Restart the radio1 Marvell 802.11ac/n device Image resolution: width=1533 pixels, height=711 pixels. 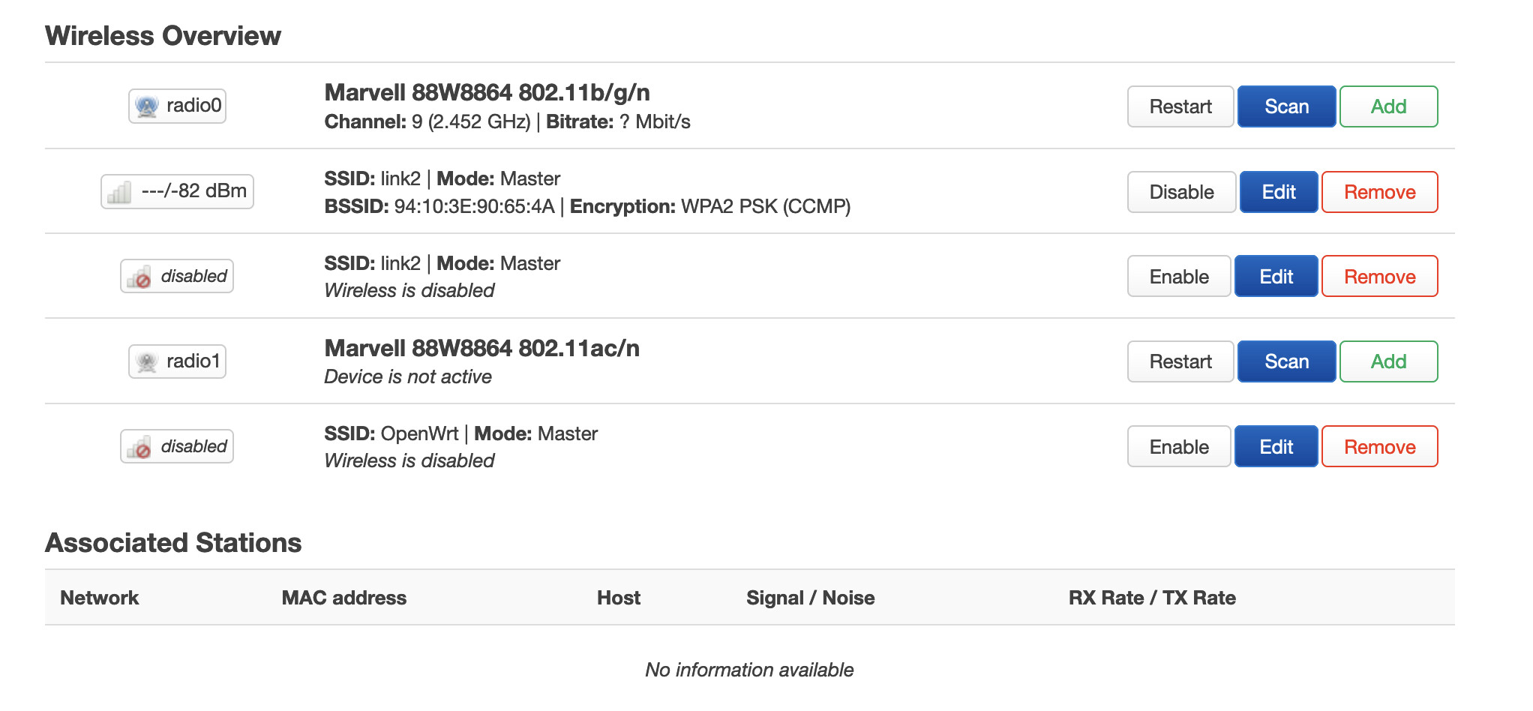[1180, 361]
